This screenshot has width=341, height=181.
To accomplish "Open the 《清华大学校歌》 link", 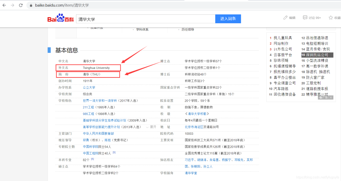I will pyautogui.click(x=197, y=114).
